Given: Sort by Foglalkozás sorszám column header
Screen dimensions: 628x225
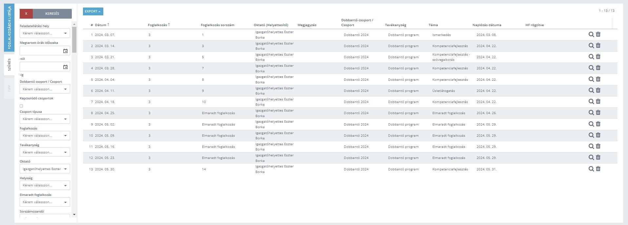Looking at the screenshot, I should click(217, 25).
